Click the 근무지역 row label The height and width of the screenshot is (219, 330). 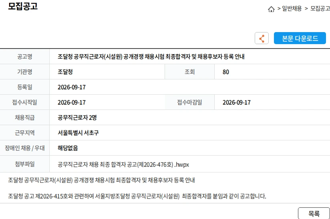(24, 133)
